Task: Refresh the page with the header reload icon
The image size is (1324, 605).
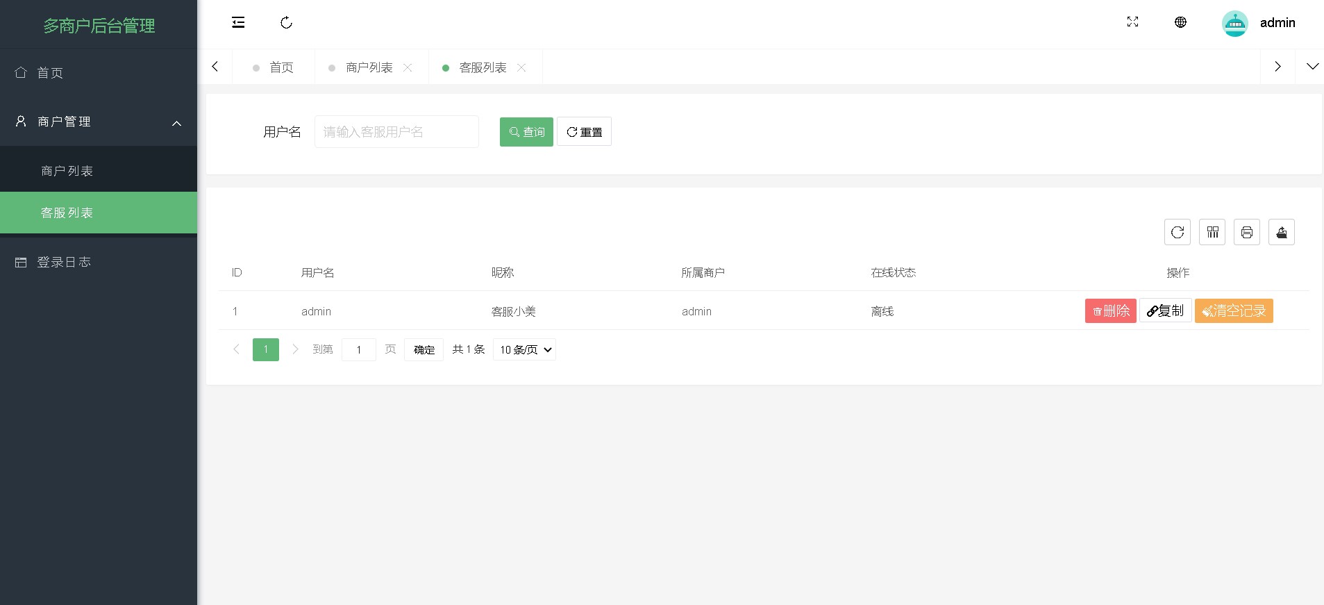Action: pos(286,22)
